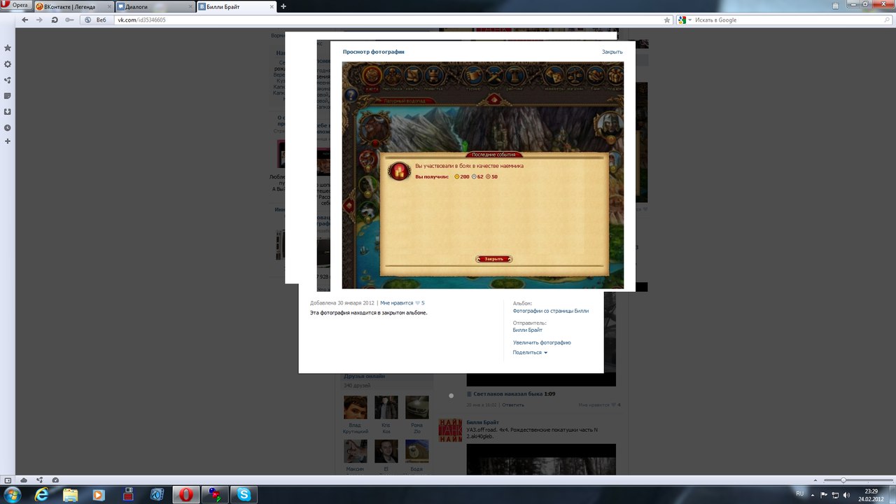Viewport: 896px width, 504px height.
Task: Click Opera Link cloud icon in status bar
Action: (x=24, y=480)
